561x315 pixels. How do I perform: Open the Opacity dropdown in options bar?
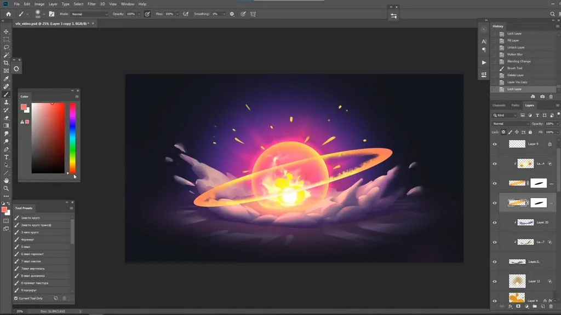pyautogui.click(x=139, y=14)
